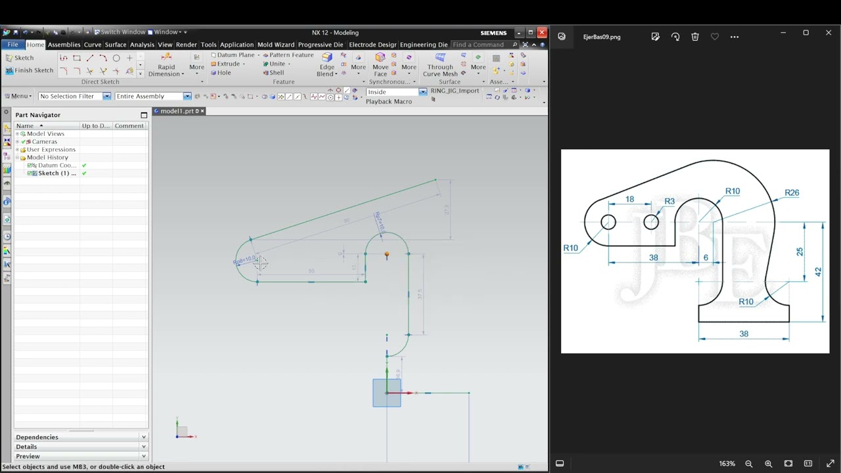Image resolution: width=841 pixels, height=473 pixels.
Task: Select the Quick Trim sketch tool
Action: coord(90,71)
